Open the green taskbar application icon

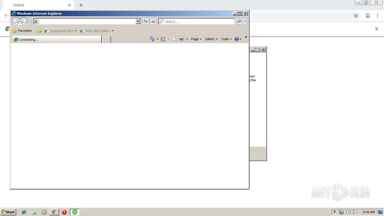tap(75, 212)
